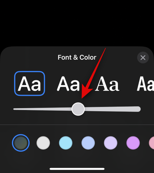The image size is (154, 173).
Task: Select the periwinkle blue color swatch
Action: (88, 143)
